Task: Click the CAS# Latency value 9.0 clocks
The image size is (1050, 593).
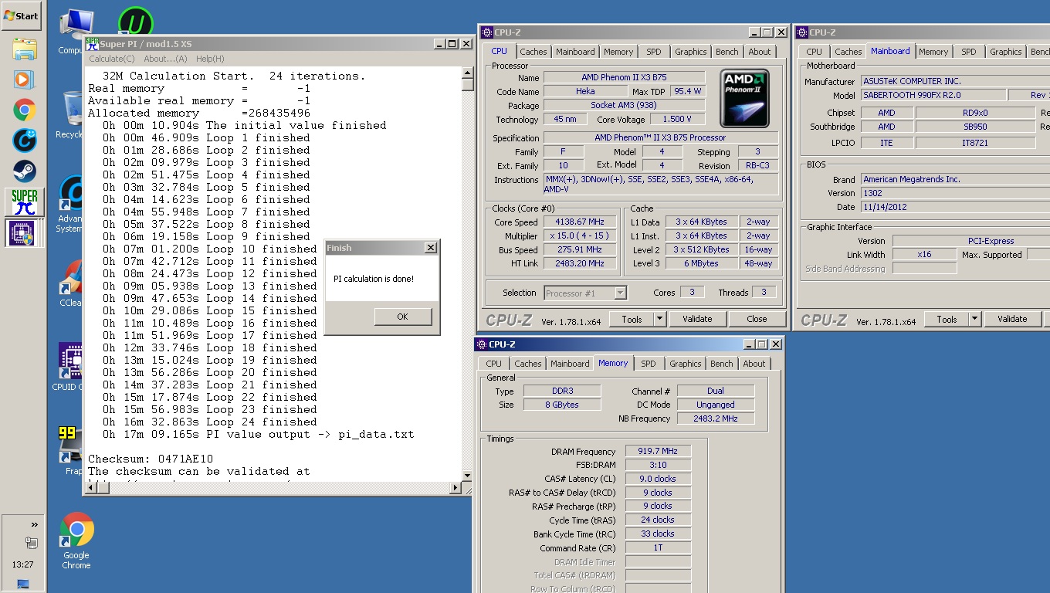Action: click(x=658, y=479)
